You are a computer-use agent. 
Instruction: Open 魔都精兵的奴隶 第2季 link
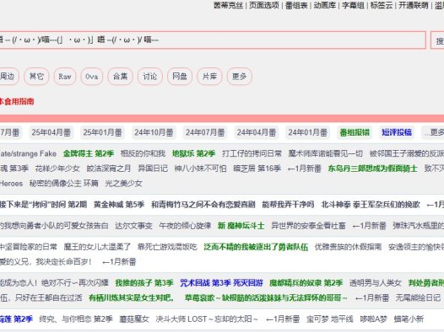[306, 283]
